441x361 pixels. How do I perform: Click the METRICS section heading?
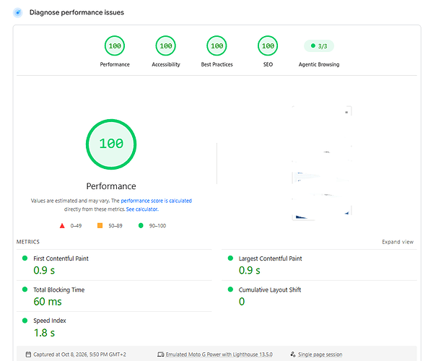tap(28, 242)
